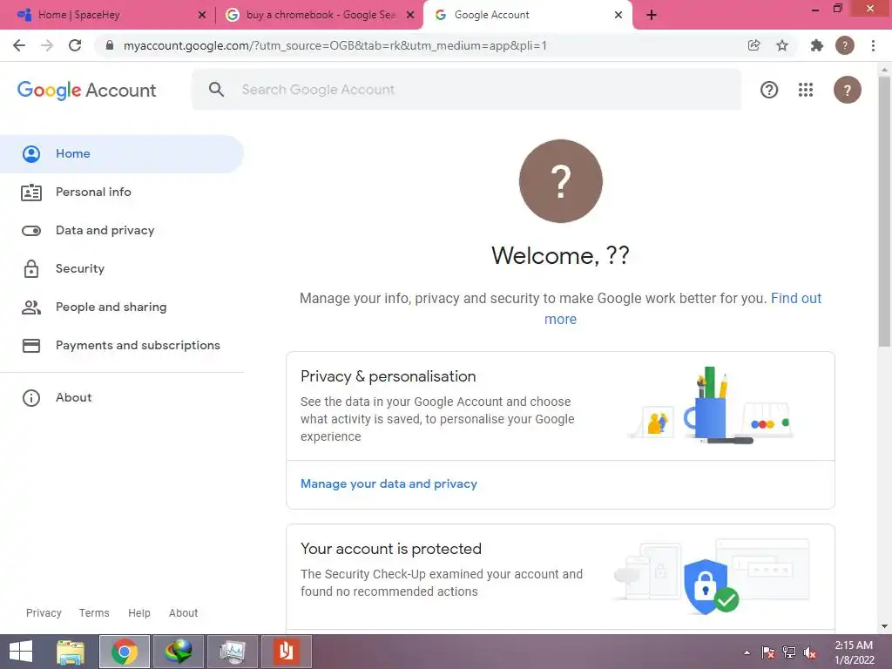Open the Chrome profile avatar in toolbar
Image resolution: width=892 pixels, height=669 pixels.
845,45
